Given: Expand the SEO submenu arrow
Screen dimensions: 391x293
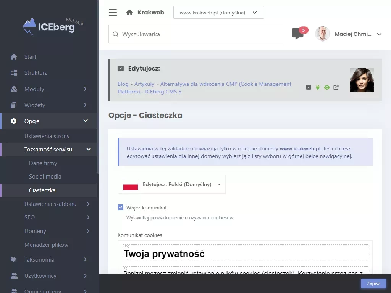Looking at the screenshot, I should pyautogui.click(x=88, y=217).
